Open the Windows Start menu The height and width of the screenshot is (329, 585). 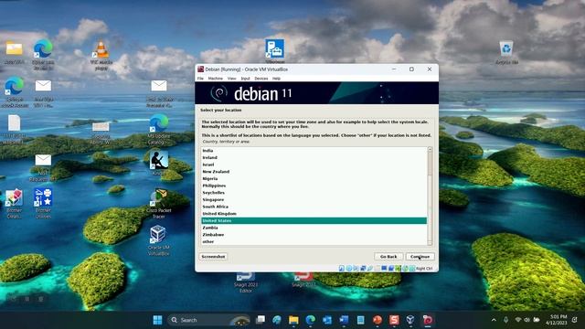click(157, 320)
